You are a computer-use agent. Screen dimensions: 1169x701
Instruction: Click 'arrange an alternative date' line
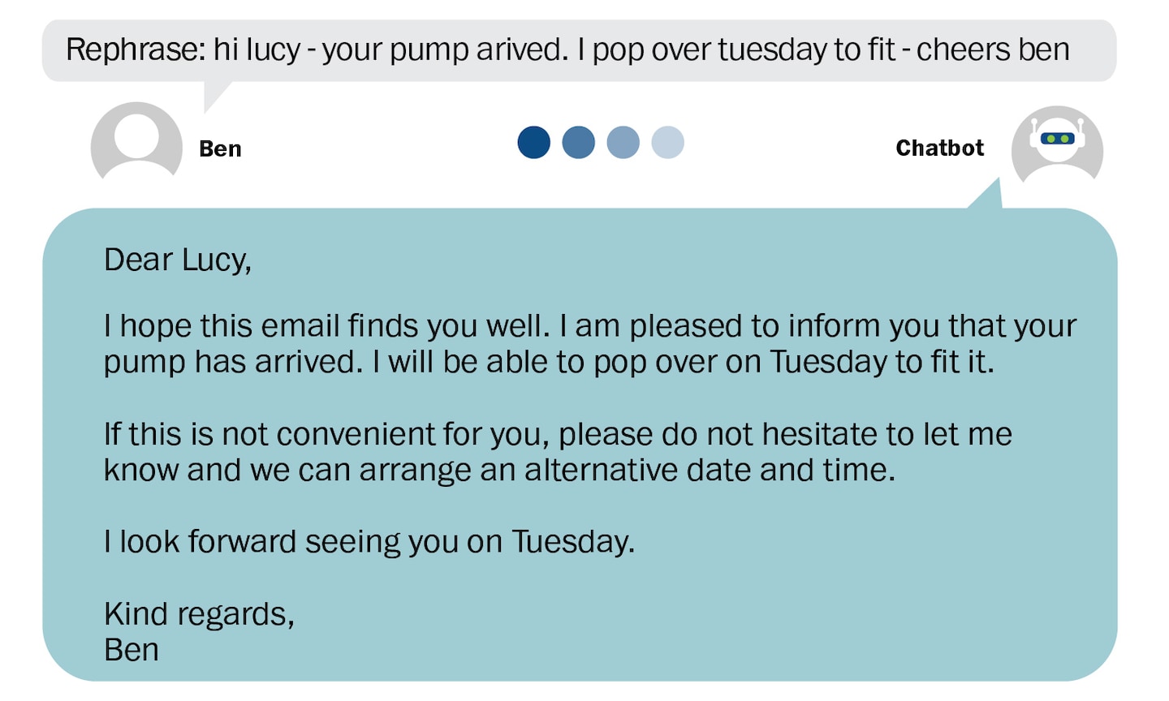point(499,470)
